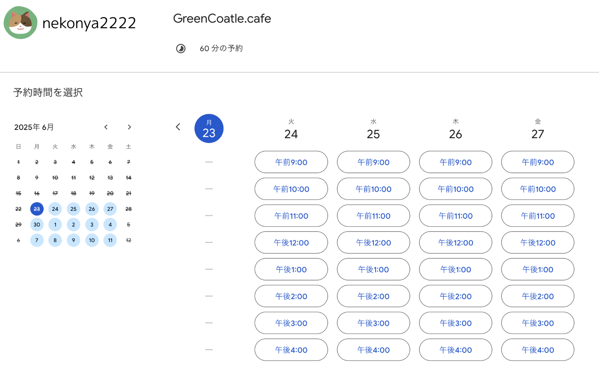
Task: Pick 午後4:00 slot on Friday 27
Action: click(538, 350)
